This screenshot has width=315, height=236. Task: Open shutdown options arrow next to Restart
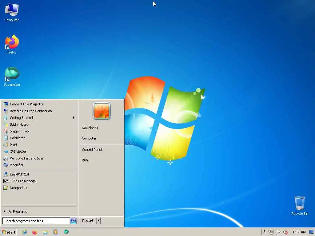coord(99,221)
